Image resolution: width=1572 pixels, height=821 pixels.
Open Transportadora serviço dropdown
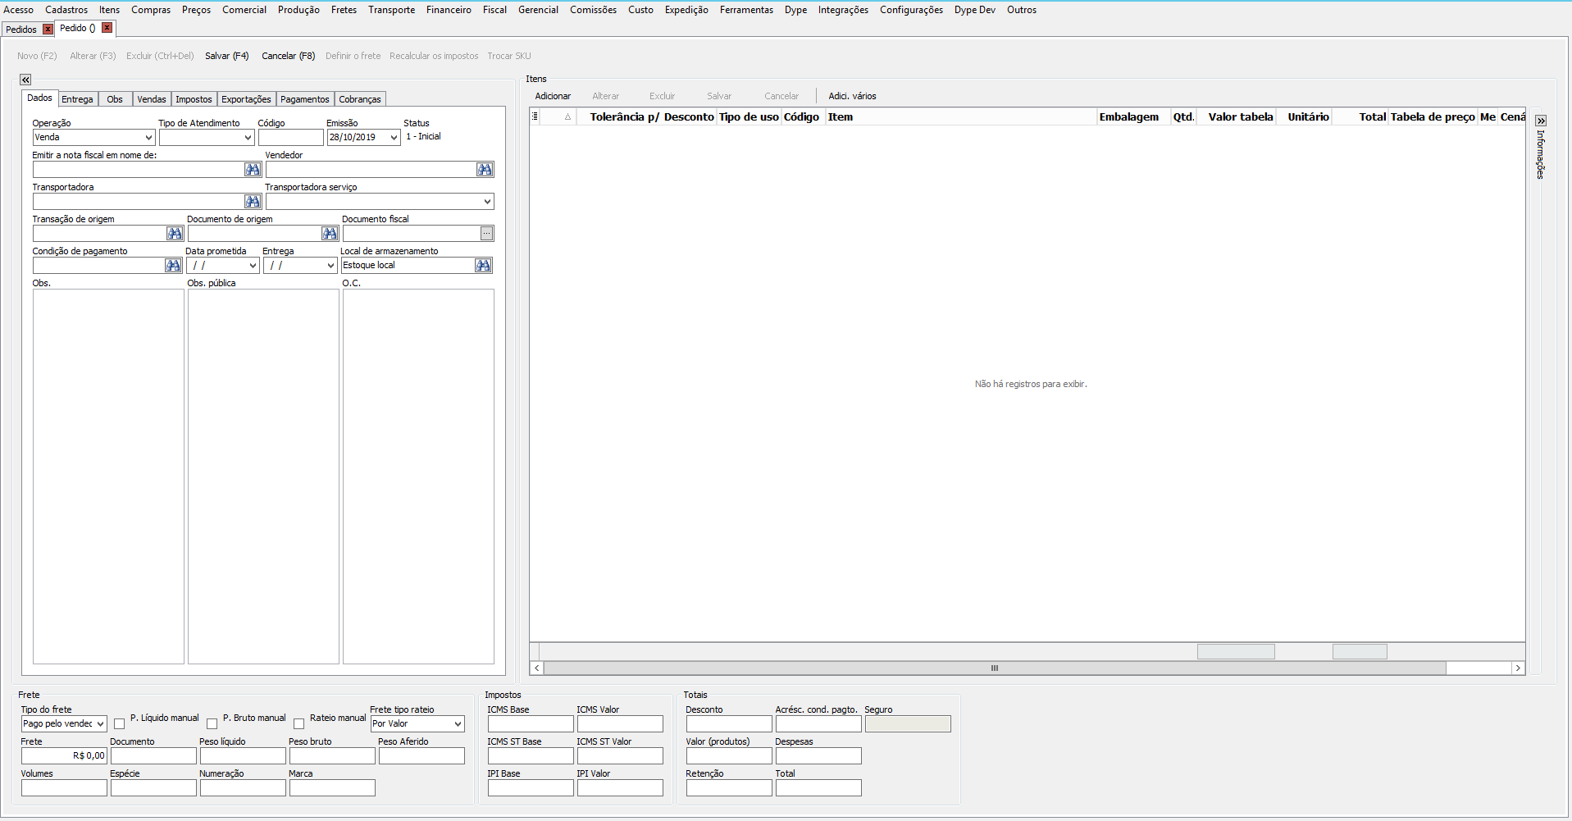(487, 201)
